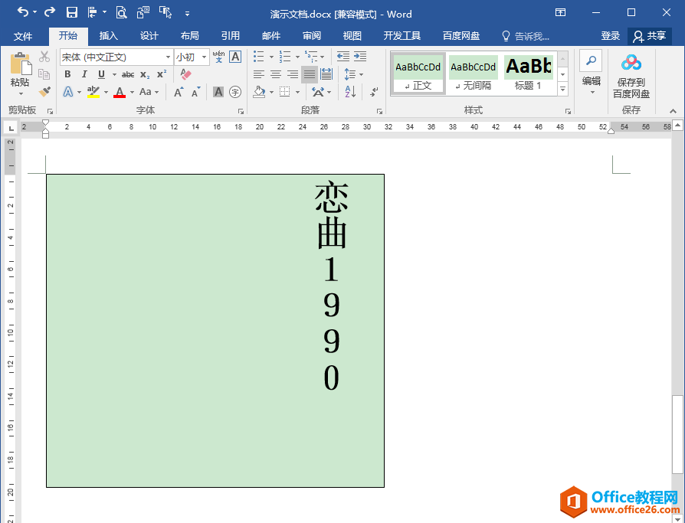Click the Paste clipboard icon
Screen dimensions: 685x523
[x=21, y=64]
